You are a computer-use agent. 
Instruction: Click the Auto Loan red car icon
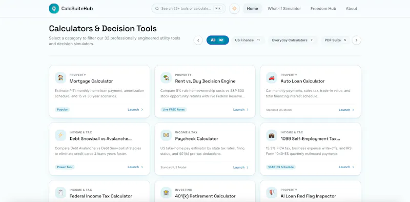pyautogui.click(x=272, y=78)
